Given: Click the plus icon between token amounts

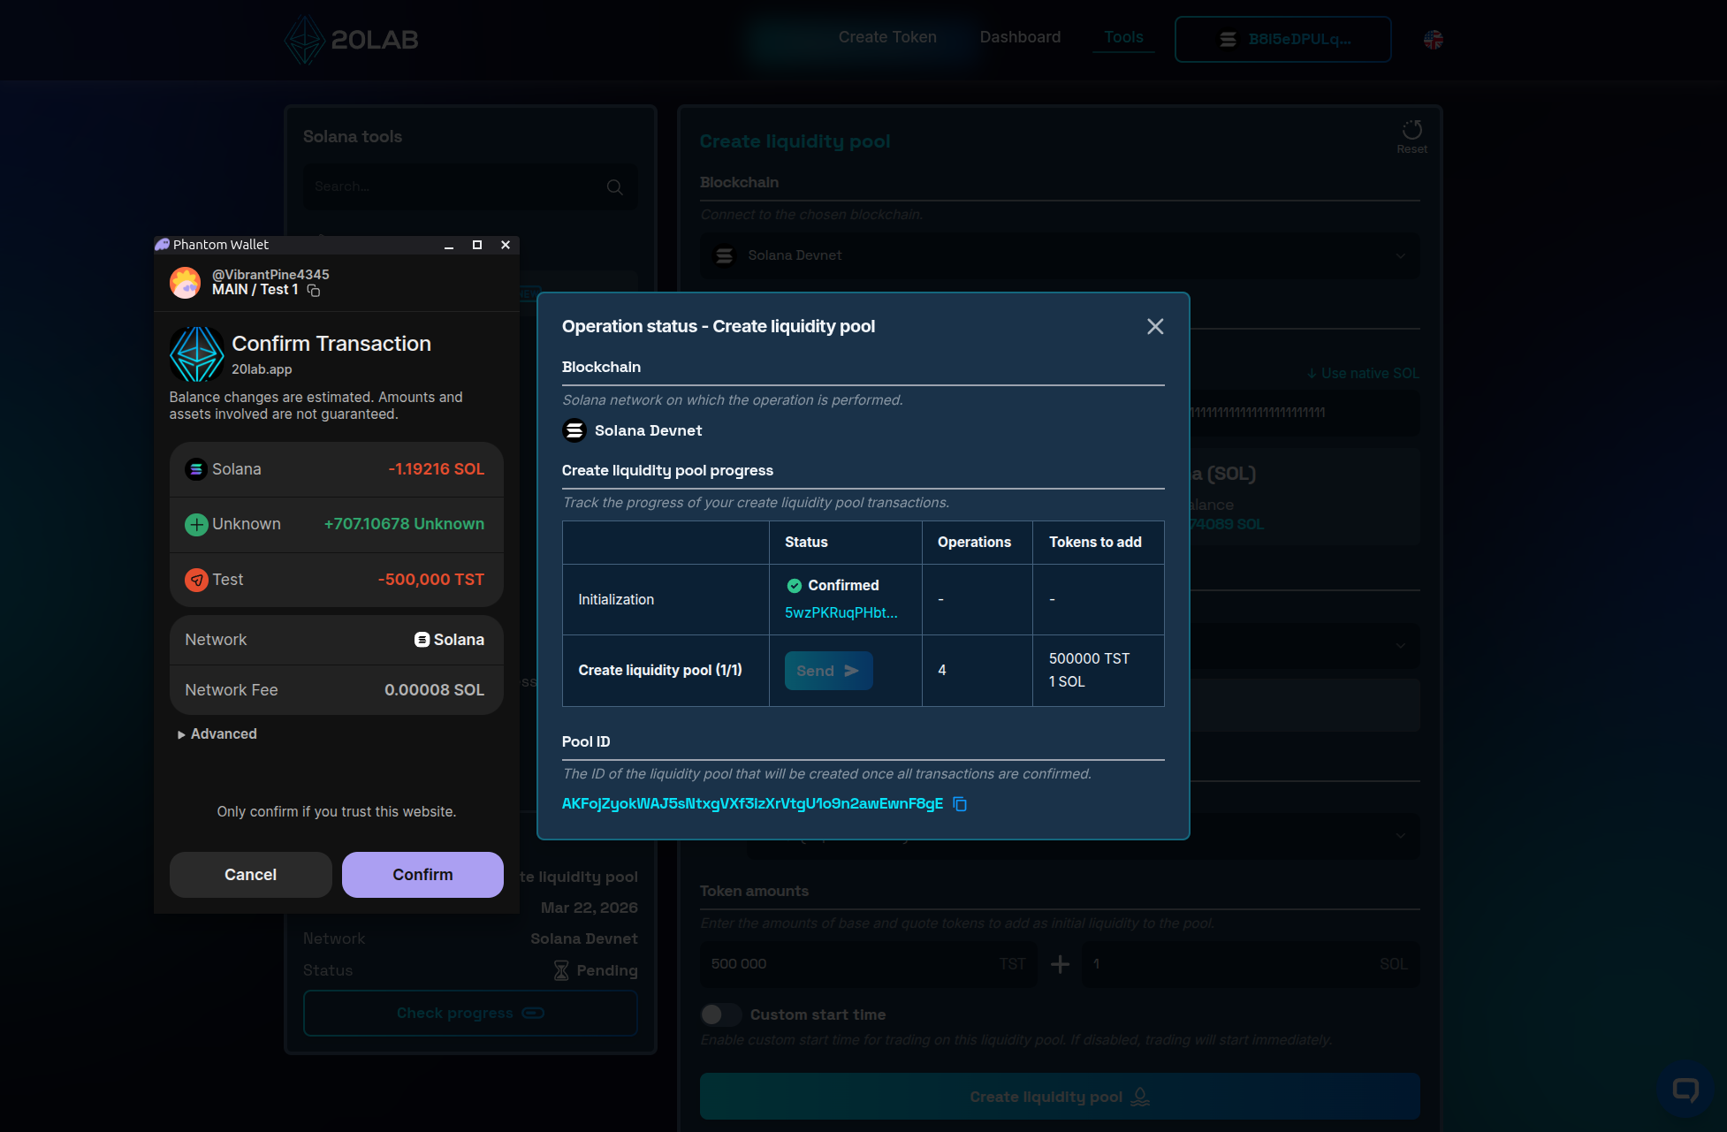Looking at the screenshot, I should [x=1060, y=965].
